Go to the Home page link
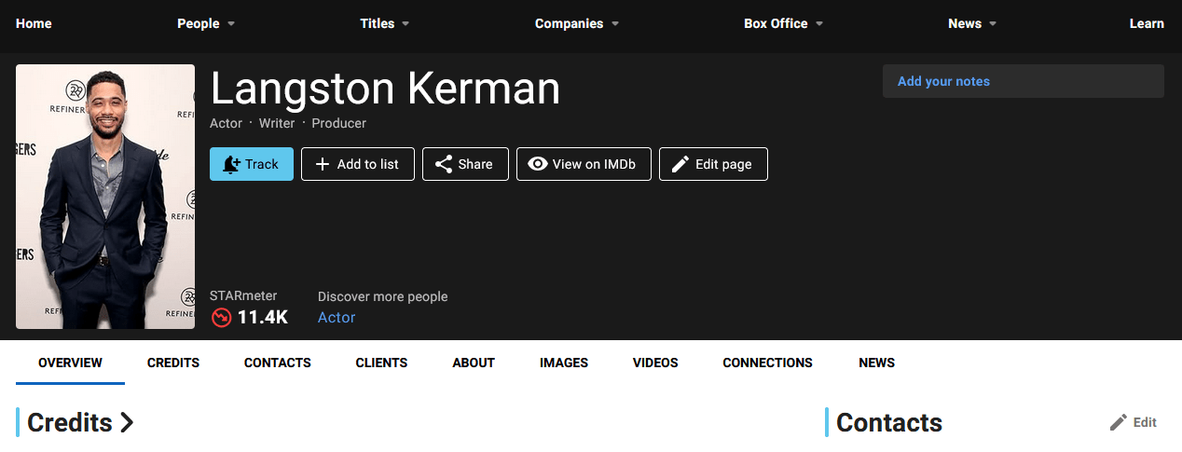1182x452 pixels. click(x=34, y=24)
